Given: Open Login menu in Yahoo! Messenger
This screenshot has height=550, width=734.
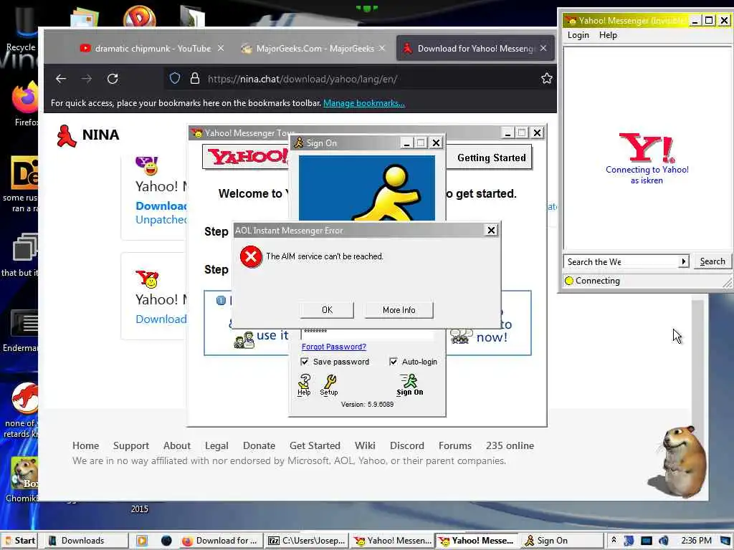Looking at the screenshot, I should pos(578,35).
